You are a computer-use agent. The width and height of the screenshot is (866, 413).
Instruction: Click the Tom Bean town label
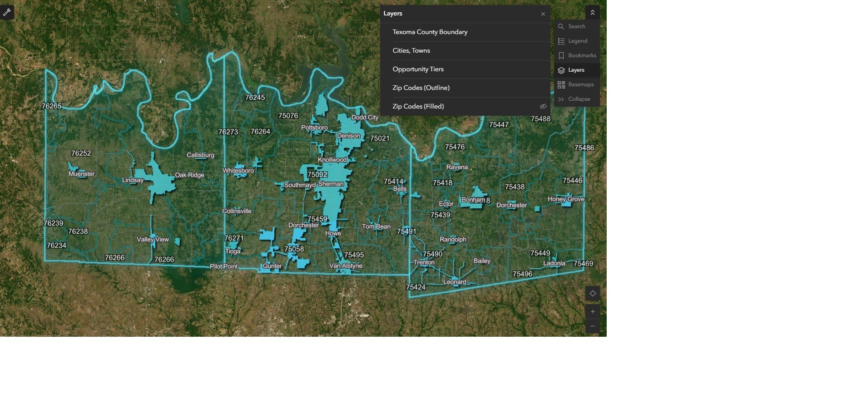(x=376, y=226)
